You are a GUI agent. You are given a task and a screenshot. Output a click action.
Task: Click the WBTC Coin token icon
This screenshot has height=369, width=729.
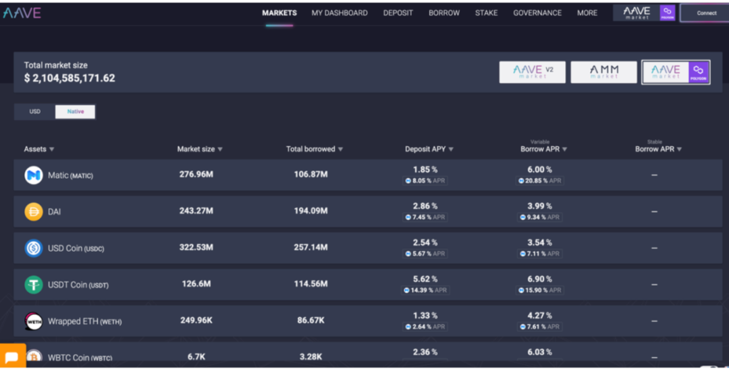(34, 357)
